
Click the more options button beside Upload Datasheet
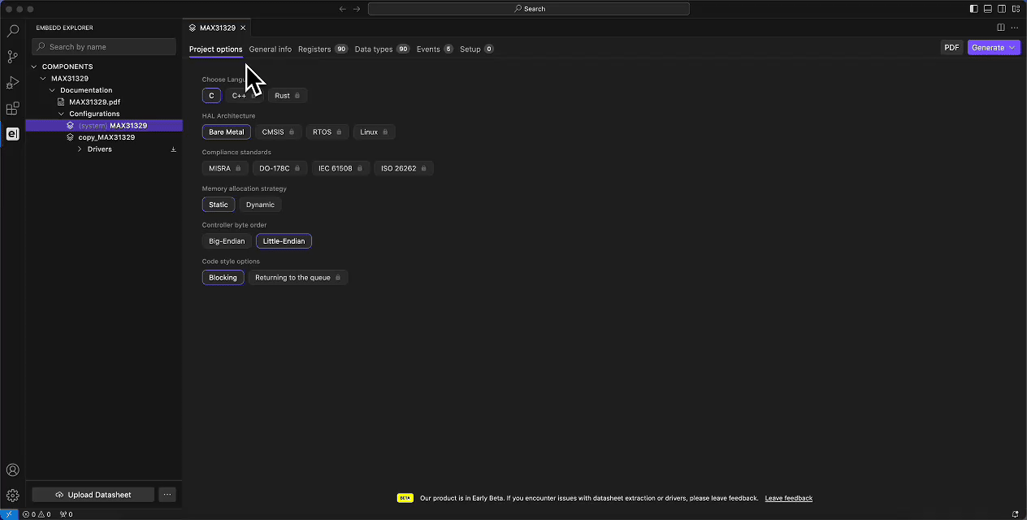[167, 494]
